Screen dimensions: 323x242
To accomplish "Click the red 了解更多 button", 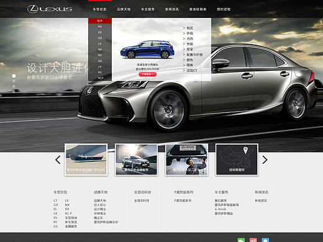I will tap(148, 74).
